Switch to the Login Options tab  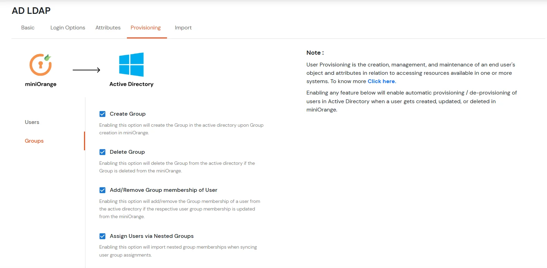[x=68, y=28]
